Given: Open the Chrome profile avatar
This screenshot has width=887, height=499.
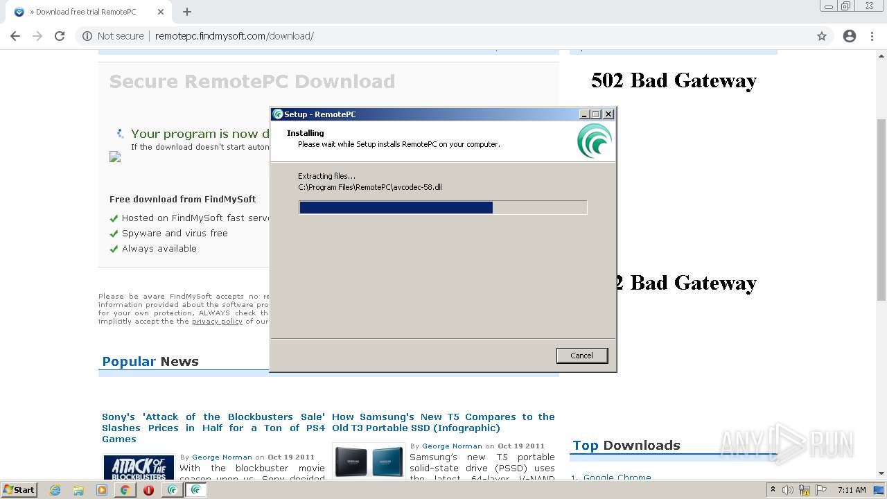Looking at the screenshot, I should 850,36.
